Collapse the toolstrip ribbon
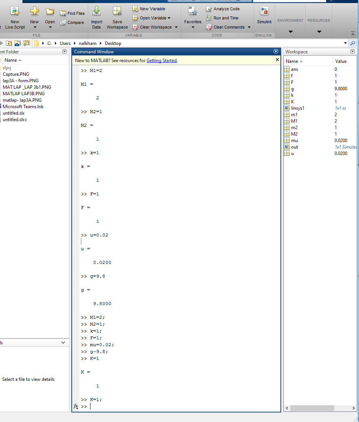The width and height of the screenshot is (359, 422). click(x=353, y=34)
